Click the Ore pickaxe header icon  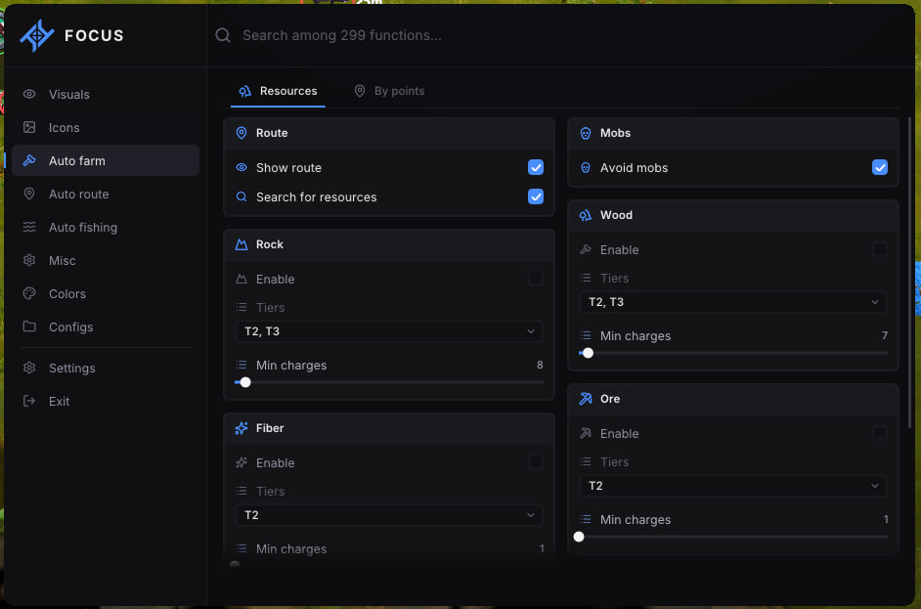pos(586,399)
